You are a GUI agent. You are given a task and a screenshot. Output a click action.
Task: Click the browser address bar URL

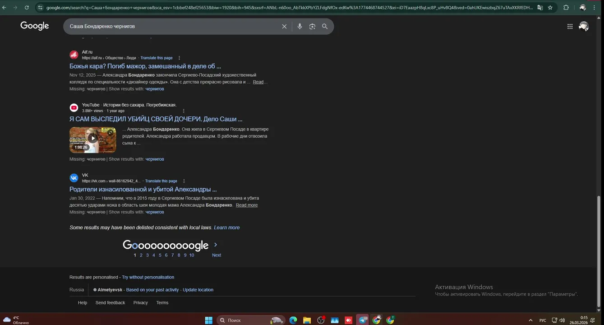coord(289,8)
